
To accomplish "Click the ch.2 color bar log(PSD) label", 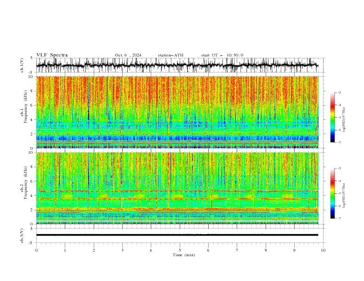I will 344,195.
